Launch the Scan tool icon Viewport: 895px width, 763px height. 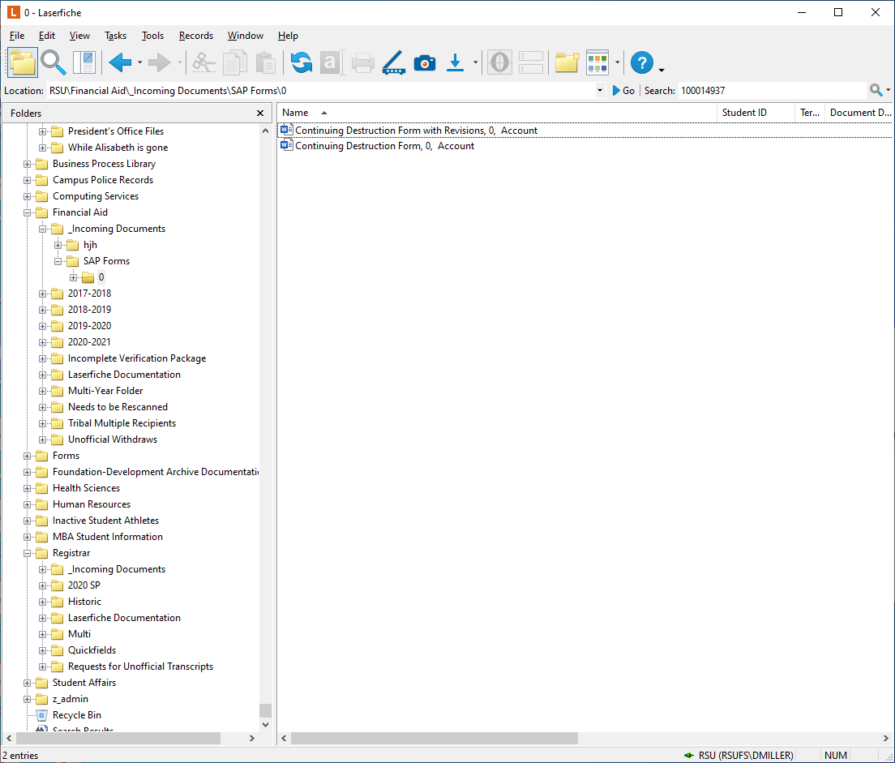pyautogui.click(x=394, y=62)
